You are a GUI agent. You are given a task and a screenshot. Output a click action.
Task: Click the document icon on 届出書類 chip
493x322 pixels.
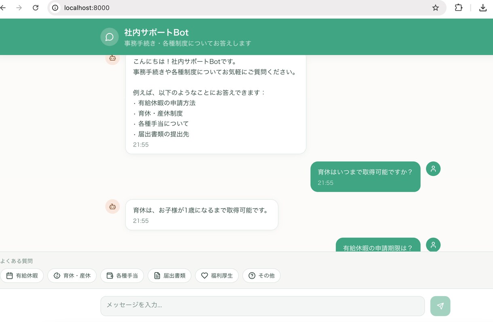tap(157, 276)
